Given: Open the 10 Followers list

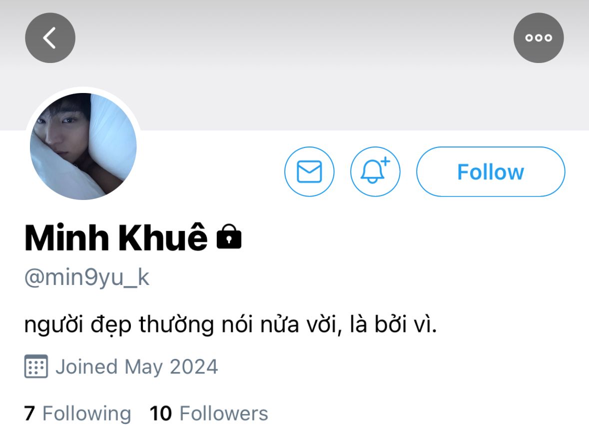Looking at the screenshot, I should coord(209,413).
